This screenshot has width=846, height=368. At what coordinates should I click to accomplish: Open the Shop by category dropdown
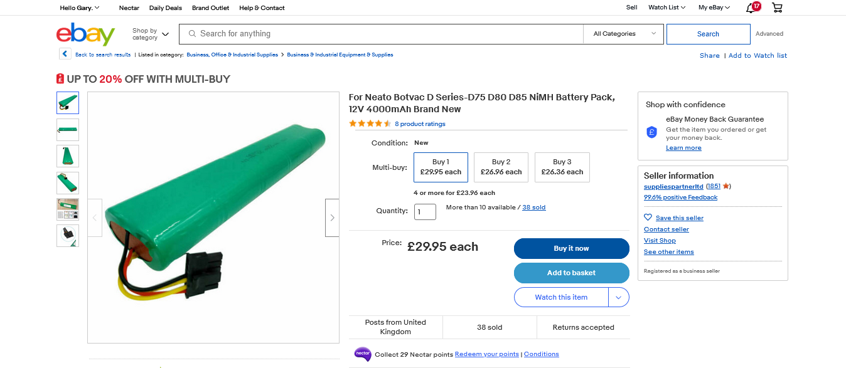(151, 34)
